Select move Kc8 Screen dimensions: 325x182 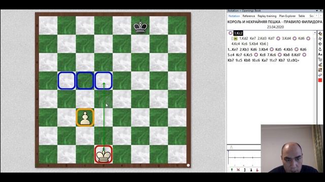coord(263,55)
